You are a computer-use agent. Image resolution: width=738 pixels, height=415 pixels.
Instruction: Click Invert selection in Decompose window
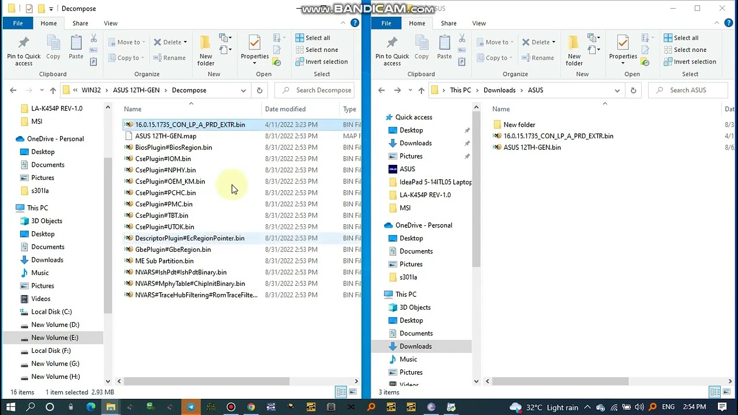(x=321, y=62)
